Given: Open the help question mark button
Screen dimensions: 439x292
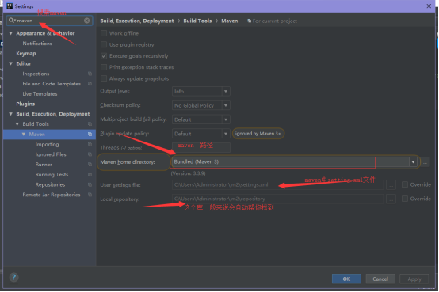Looking at the screenshot, I should pos(13,277).
